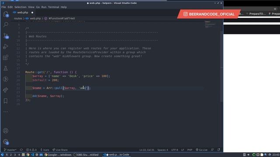Image resolution: width=280 pixels, height=157 pixels.
Task: Open the Run menu
Action: (44, 7)
